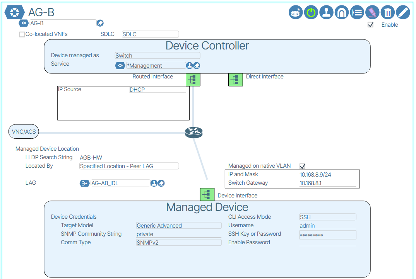416x279 pixels.
Task: Click the list lines icon in toolbar
Action: point(357,12)
